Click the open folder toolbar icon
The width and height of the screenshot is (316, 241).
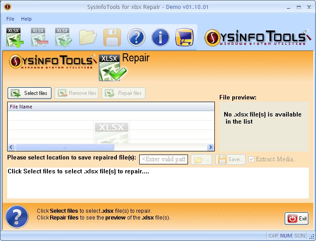[88, 37]
